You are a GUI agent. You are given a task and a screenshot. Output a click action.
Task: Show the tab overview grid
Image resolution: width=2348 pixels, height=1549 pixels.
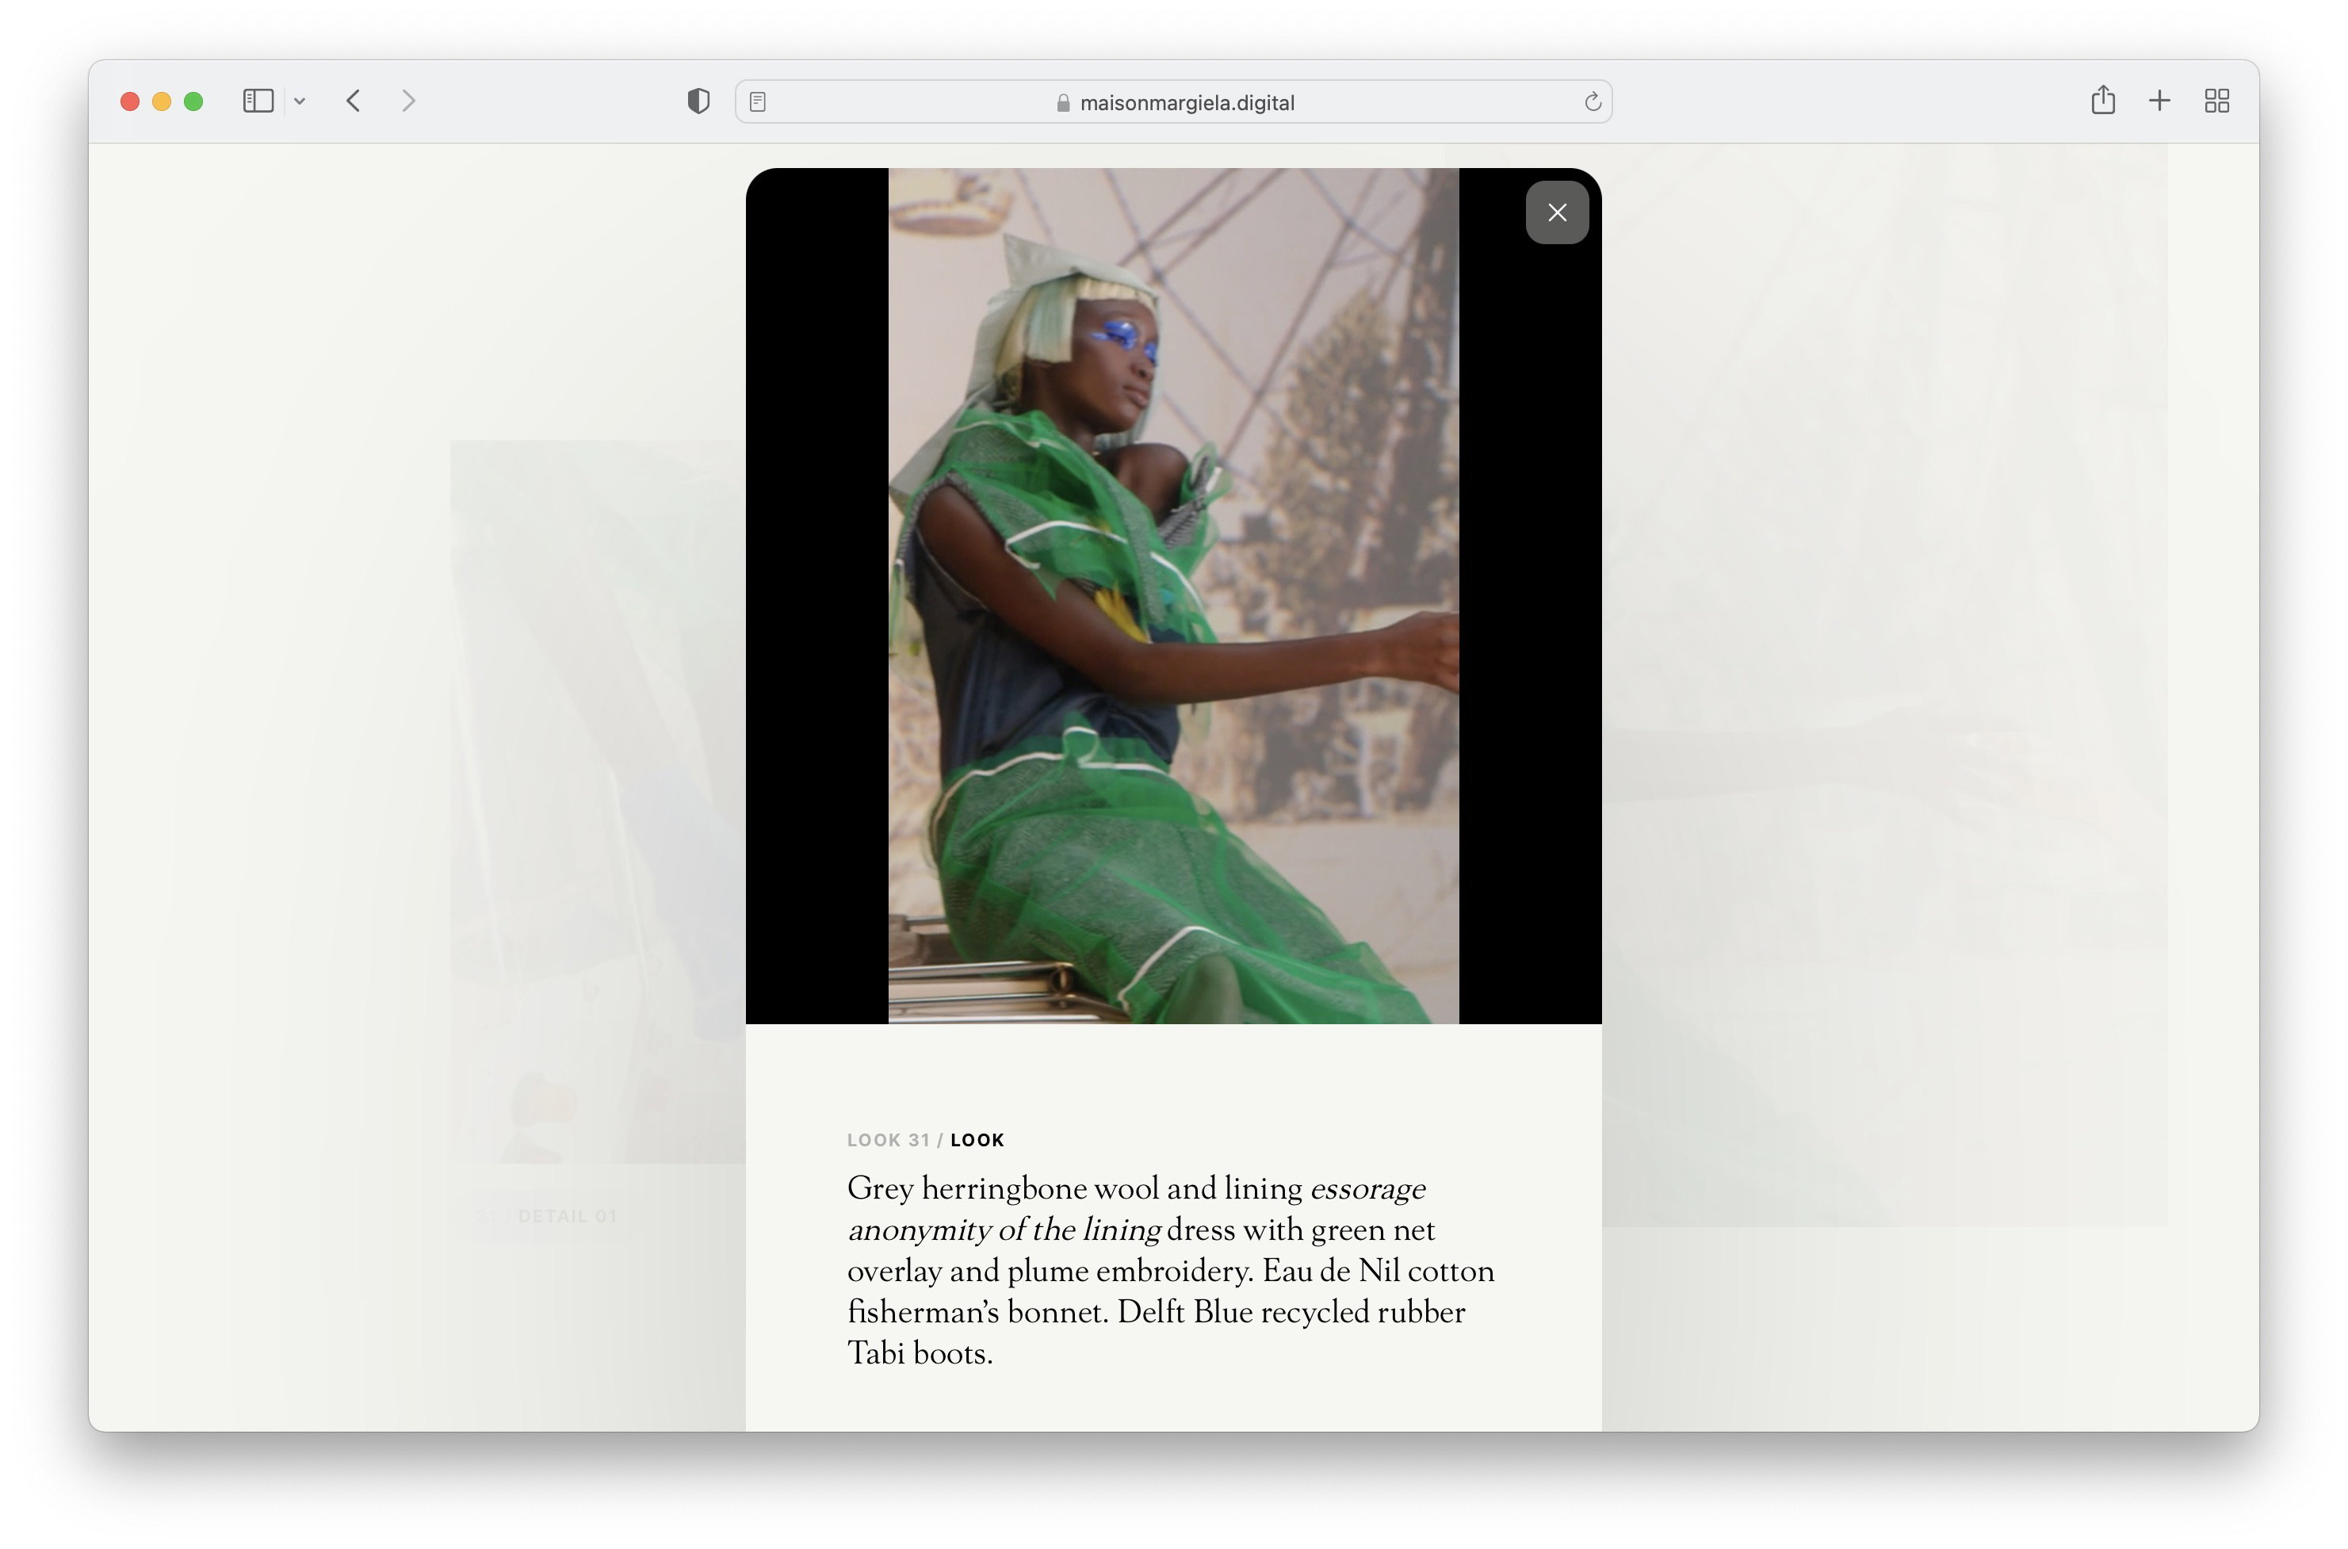click(x=2216, y=101)
